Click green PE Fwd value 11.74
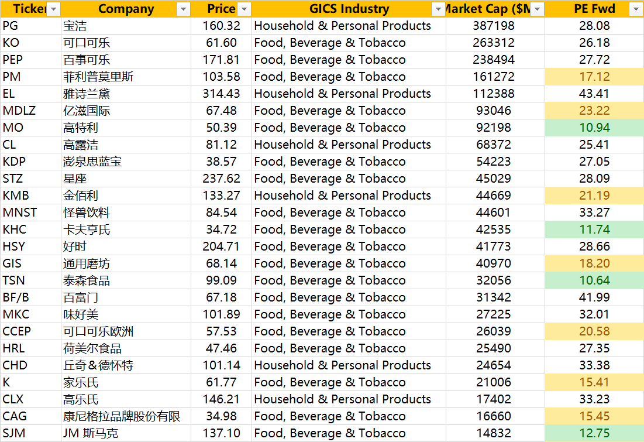Viewport: 644px width, 442px height. click(x=594, y=229)
